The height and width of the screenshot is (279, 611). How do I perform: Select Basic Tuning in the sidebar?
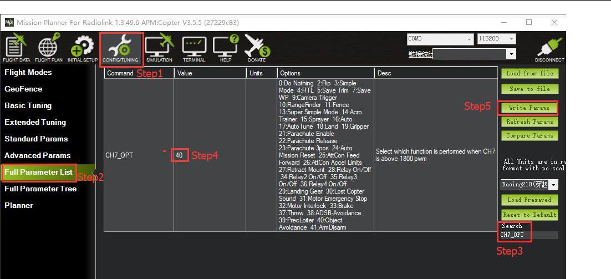tap(28, 105)
